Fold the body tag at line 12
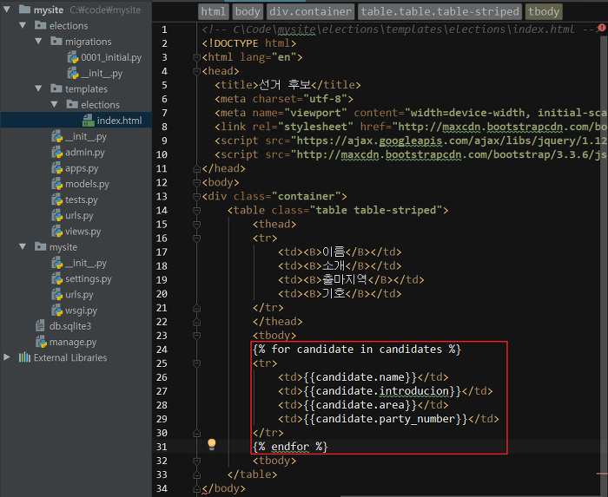This screenshot has height=497, width=608. [x=196, y=183]
